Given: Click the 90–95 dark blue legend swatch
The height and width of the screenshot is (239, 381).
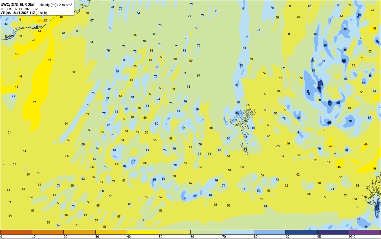Looking at the screenshot, I should click(x=301, y=232).
